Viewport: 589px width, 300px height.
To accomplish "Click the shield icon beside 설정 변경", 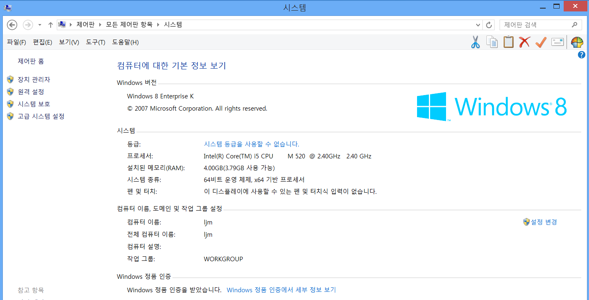I will (527, 222).
